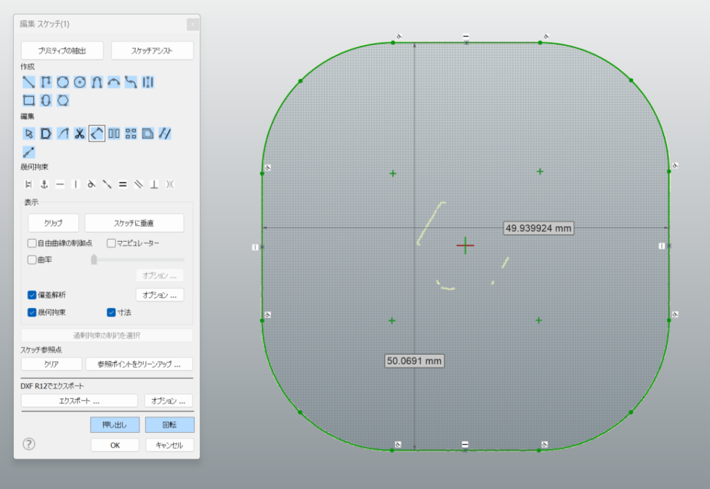The height and width of the screenshot is (489, 710).
Task: Select the Line creation tool
Action: pyautogui.click(x=28, y=82)
